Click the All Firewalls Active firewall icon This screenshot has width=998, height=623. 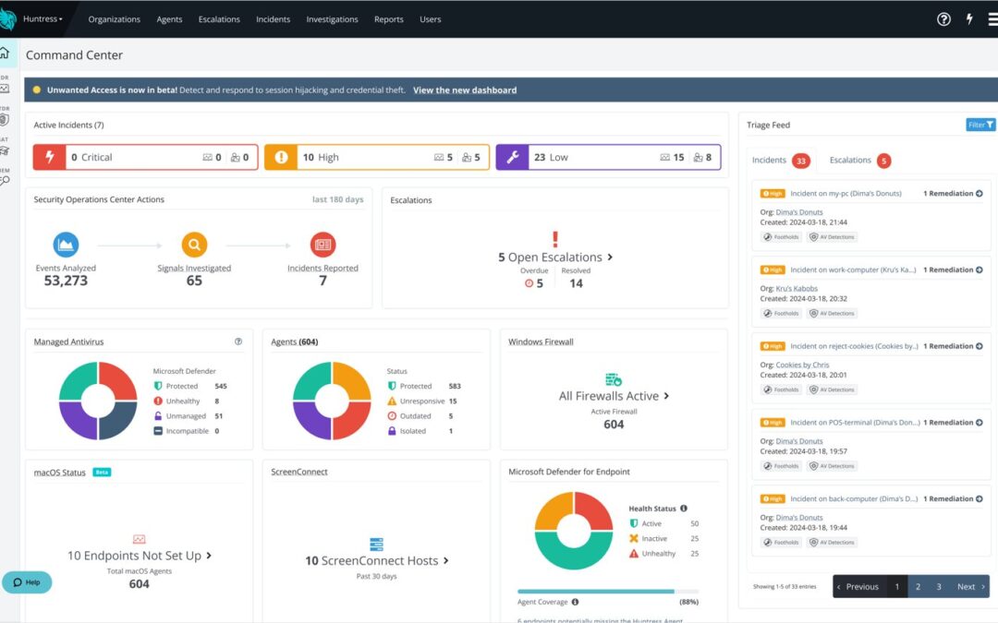coord(613,379)
